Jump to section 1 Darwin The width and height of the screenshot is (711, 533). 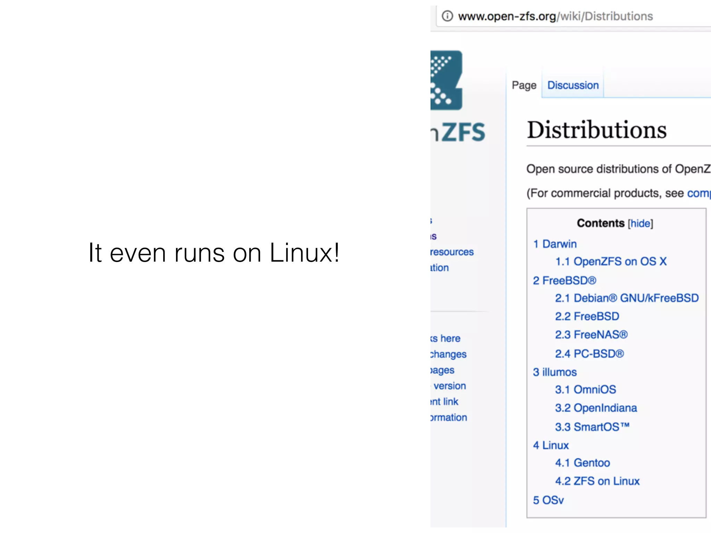point(555,244)
